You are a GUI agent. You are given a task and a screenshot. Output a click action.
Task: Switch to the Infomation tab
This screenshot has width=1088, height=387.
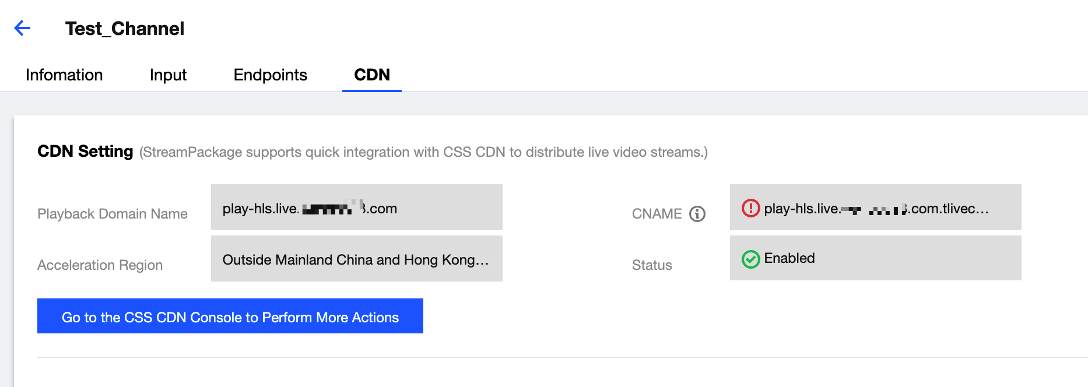64,75
